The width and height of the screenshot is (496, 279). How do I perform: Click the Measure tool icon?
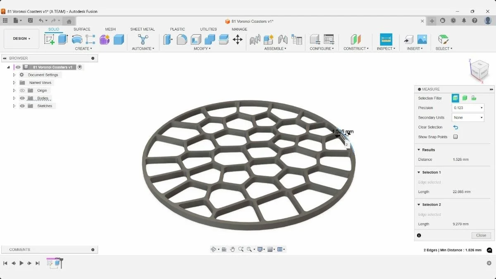tap(386, 39)
